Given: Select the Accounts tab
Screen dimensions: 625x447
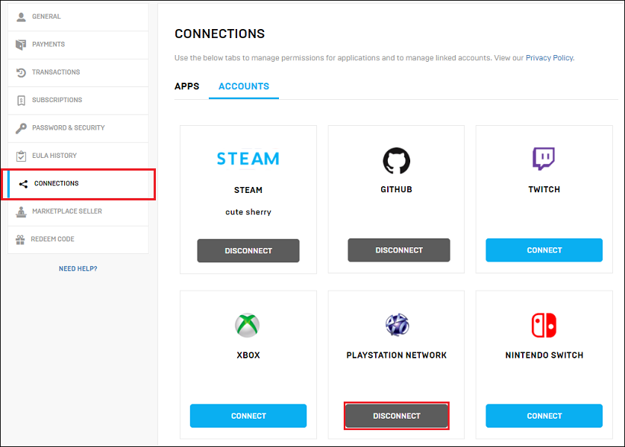Looking at the screenshot, I should point(244,86).
